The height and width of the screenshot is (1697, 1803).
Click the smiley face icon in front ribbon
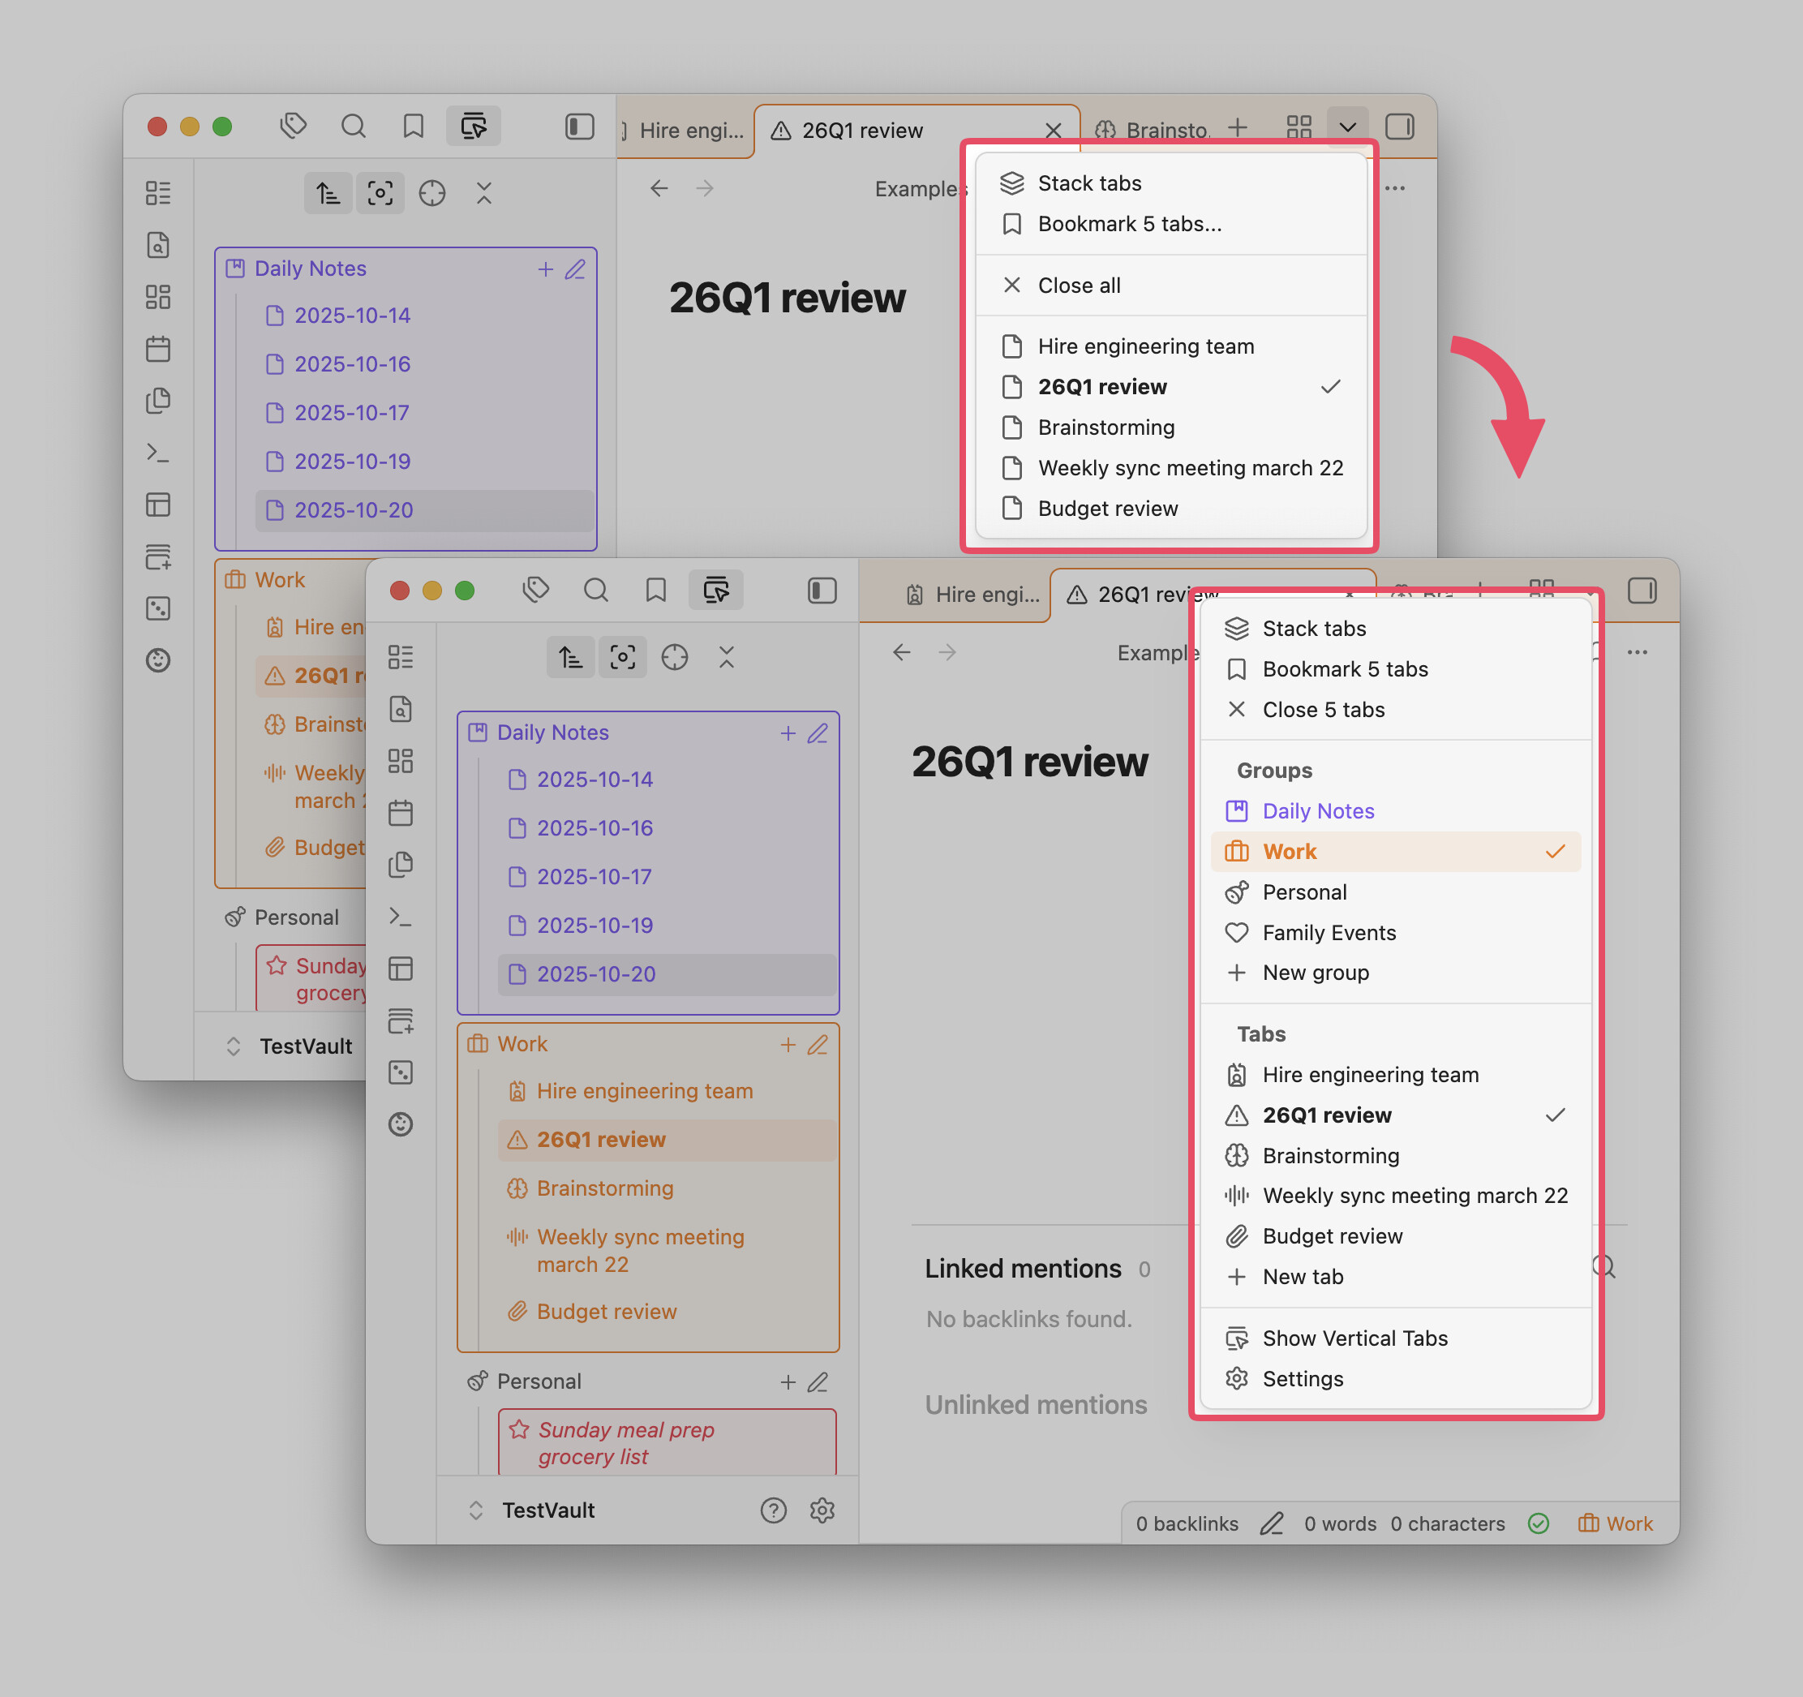click(400, 1124)
